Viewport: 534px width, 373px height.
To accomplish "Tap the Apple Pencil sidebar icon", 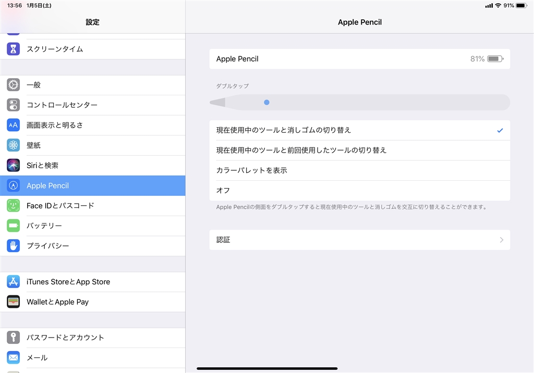I will [13, 185].
